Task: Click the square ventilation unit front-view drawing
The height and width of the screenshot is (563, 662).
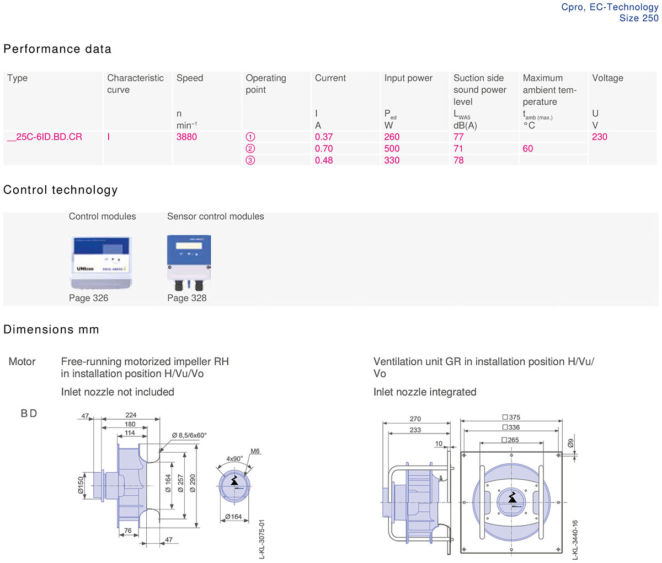Action: point(511,502)
